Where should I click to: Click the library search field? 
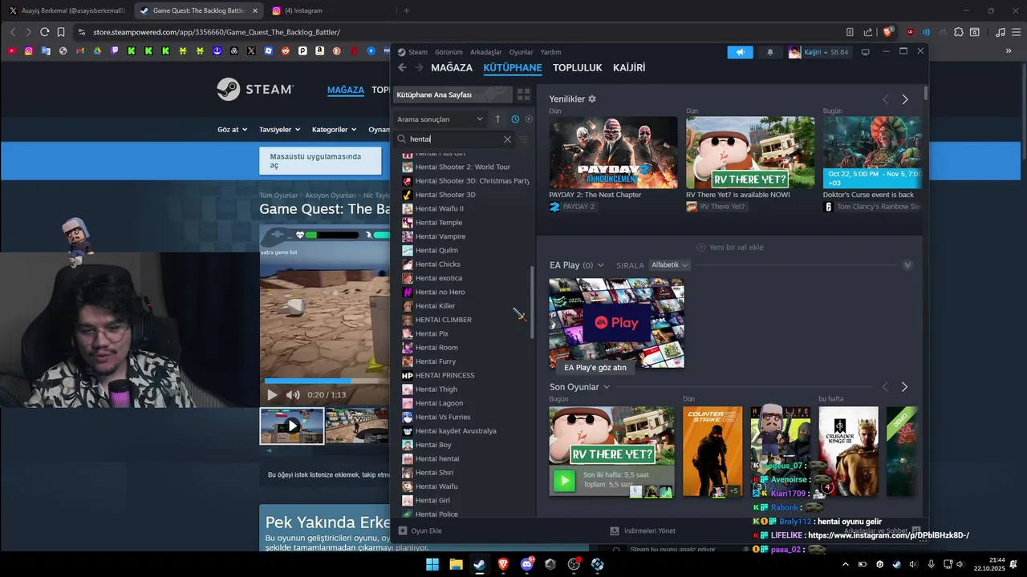[455, 139]
